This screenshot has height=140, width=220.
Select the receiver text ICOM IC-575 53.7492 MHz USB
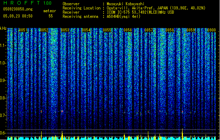point(141,12)
